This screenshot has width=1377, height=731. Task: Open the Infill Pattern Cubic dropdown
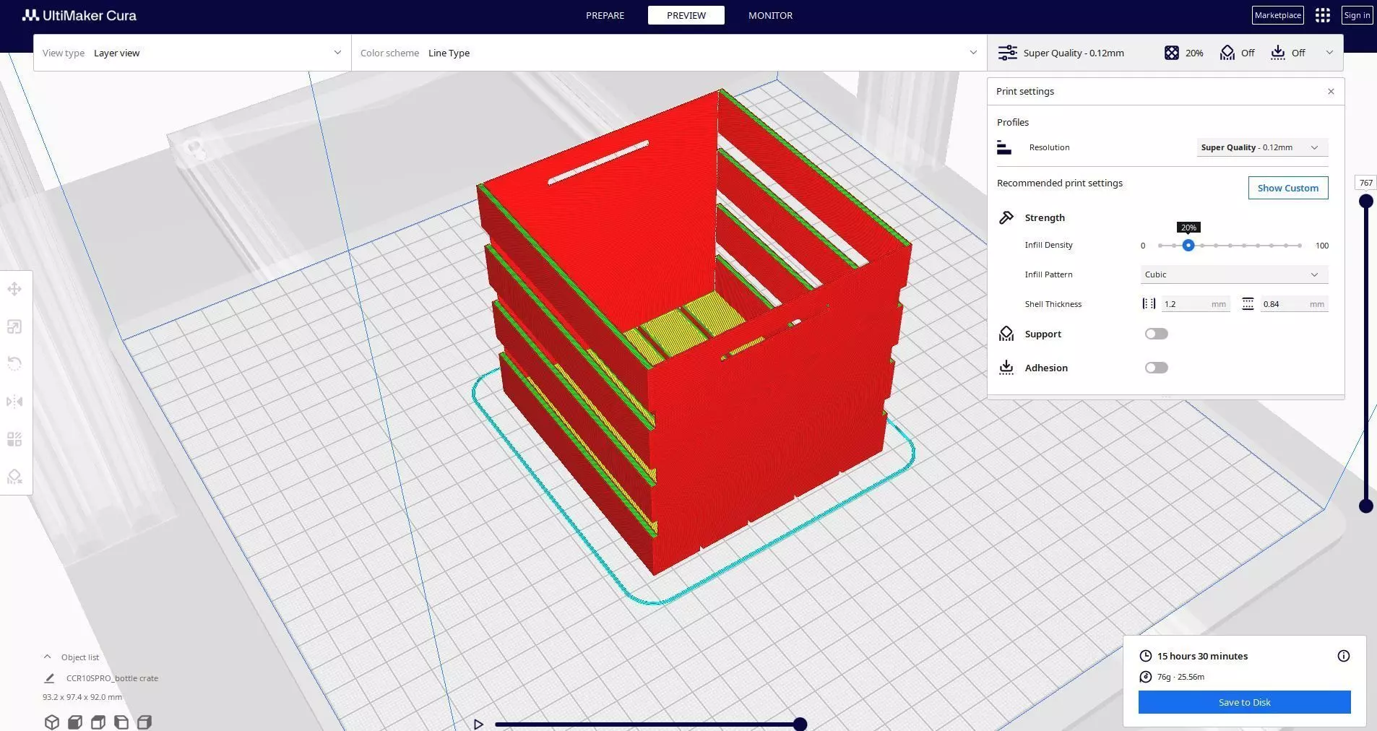pos(1234,274)
